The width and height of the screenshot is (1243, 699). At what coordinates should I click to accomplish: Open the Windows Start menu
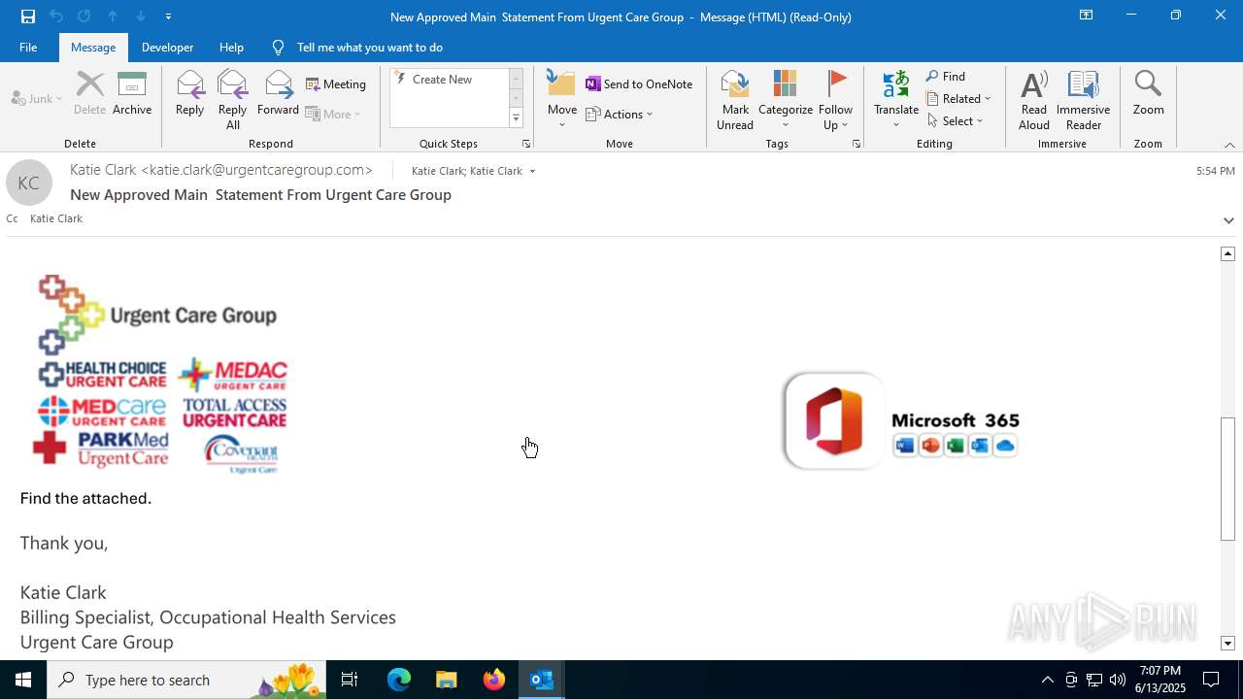pos(23,680)
